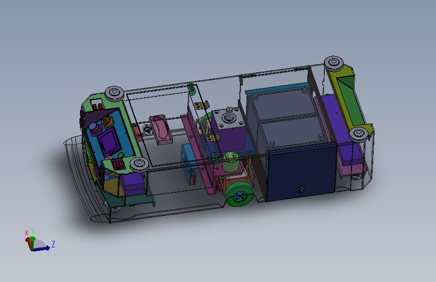Select the gold knob on the control panel
The width and height of the screenshot is (436, 282).
tap(107, 121)
